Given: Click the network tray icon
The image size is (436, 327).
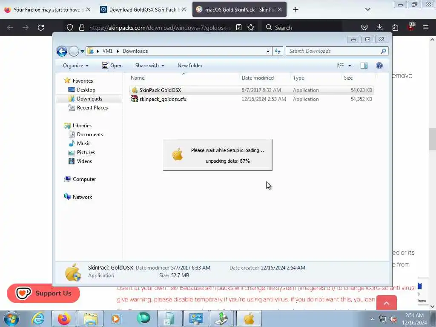Looking at the screenshot, I should [x=383, y=319].
